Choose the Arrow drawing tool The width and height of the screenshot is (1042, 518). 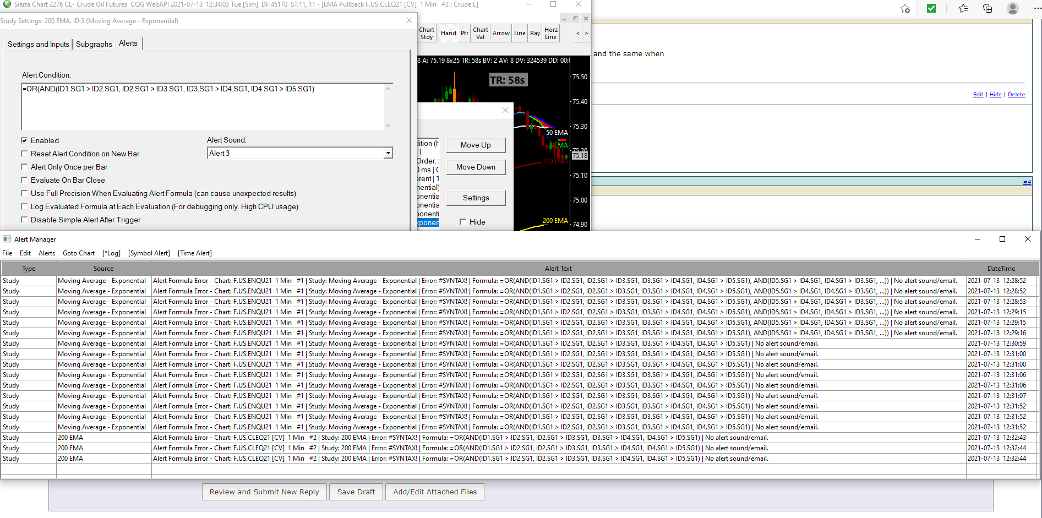(501, 34)
